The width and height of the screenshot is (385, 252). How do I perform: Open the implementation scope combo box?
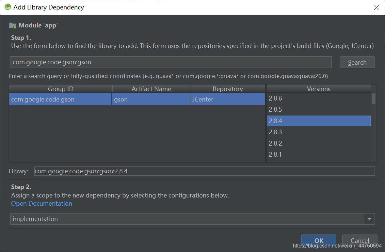pos(192,219)
